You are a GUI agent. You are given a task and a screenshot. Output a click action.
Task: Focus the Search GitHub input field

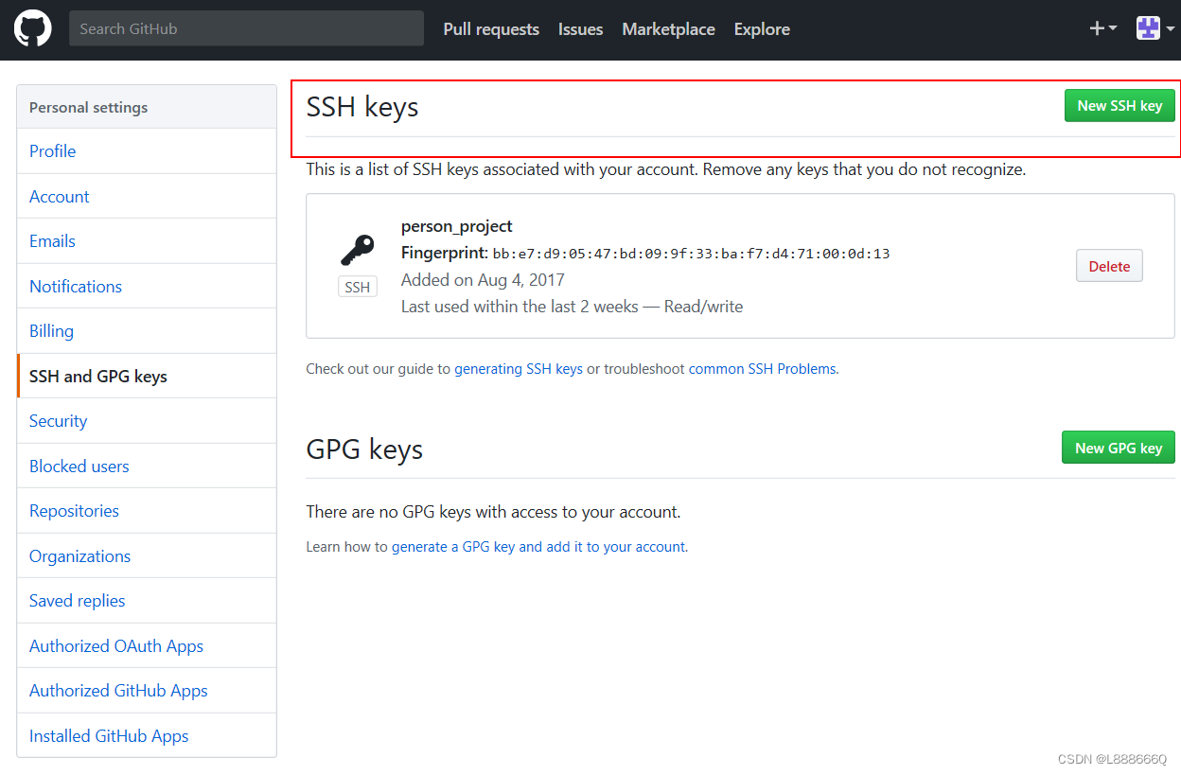[x=246, y=28]
